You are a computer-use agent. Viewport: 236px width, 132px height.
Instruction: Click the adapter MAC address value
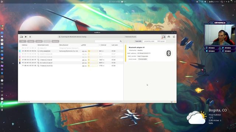click(144, 53)
